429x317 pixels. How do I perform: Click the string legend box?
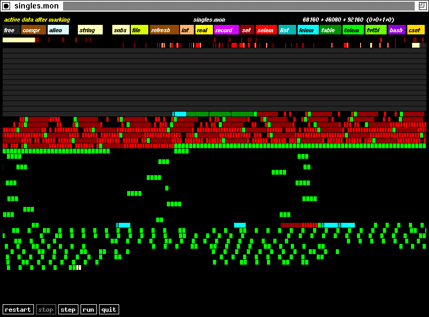(90, 30)
